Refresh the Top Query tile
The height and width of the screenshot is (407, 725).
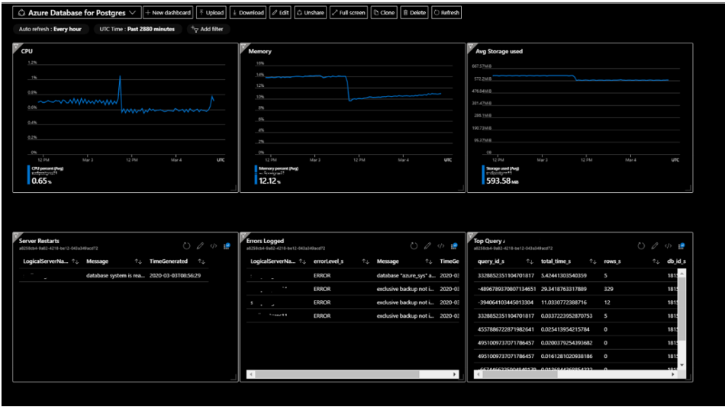[x=641, y=245]
